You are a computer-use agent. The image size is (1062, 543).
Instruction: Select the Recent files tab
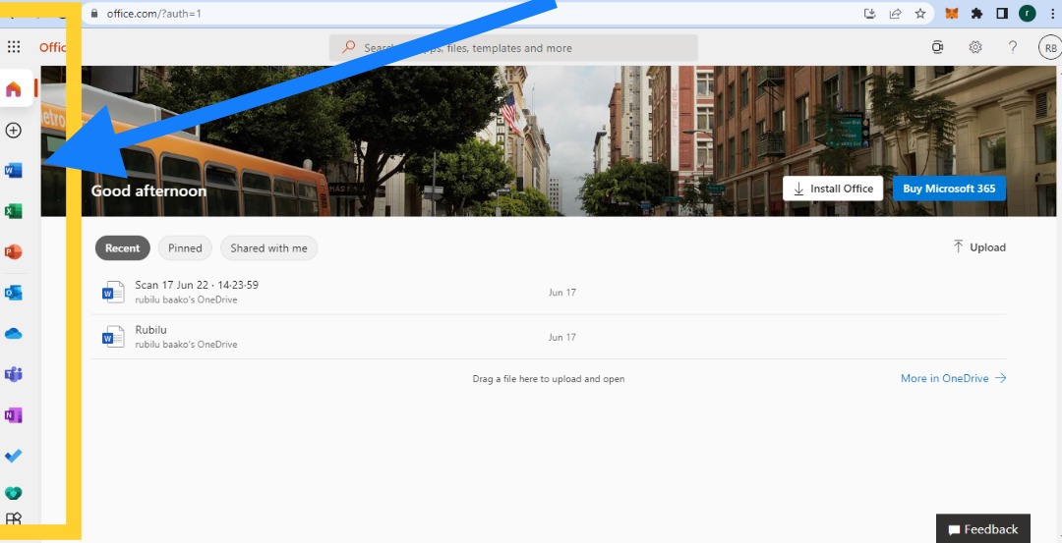[123, 248]
